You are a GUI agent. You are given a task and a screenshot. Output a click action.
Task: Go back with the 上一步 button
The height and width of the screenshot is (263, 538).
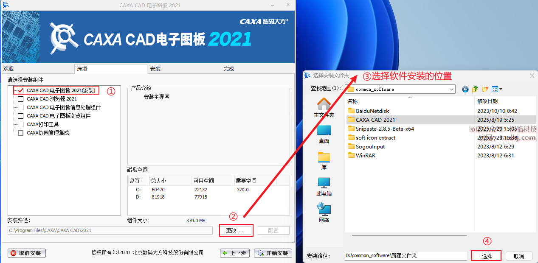(235, 253)
